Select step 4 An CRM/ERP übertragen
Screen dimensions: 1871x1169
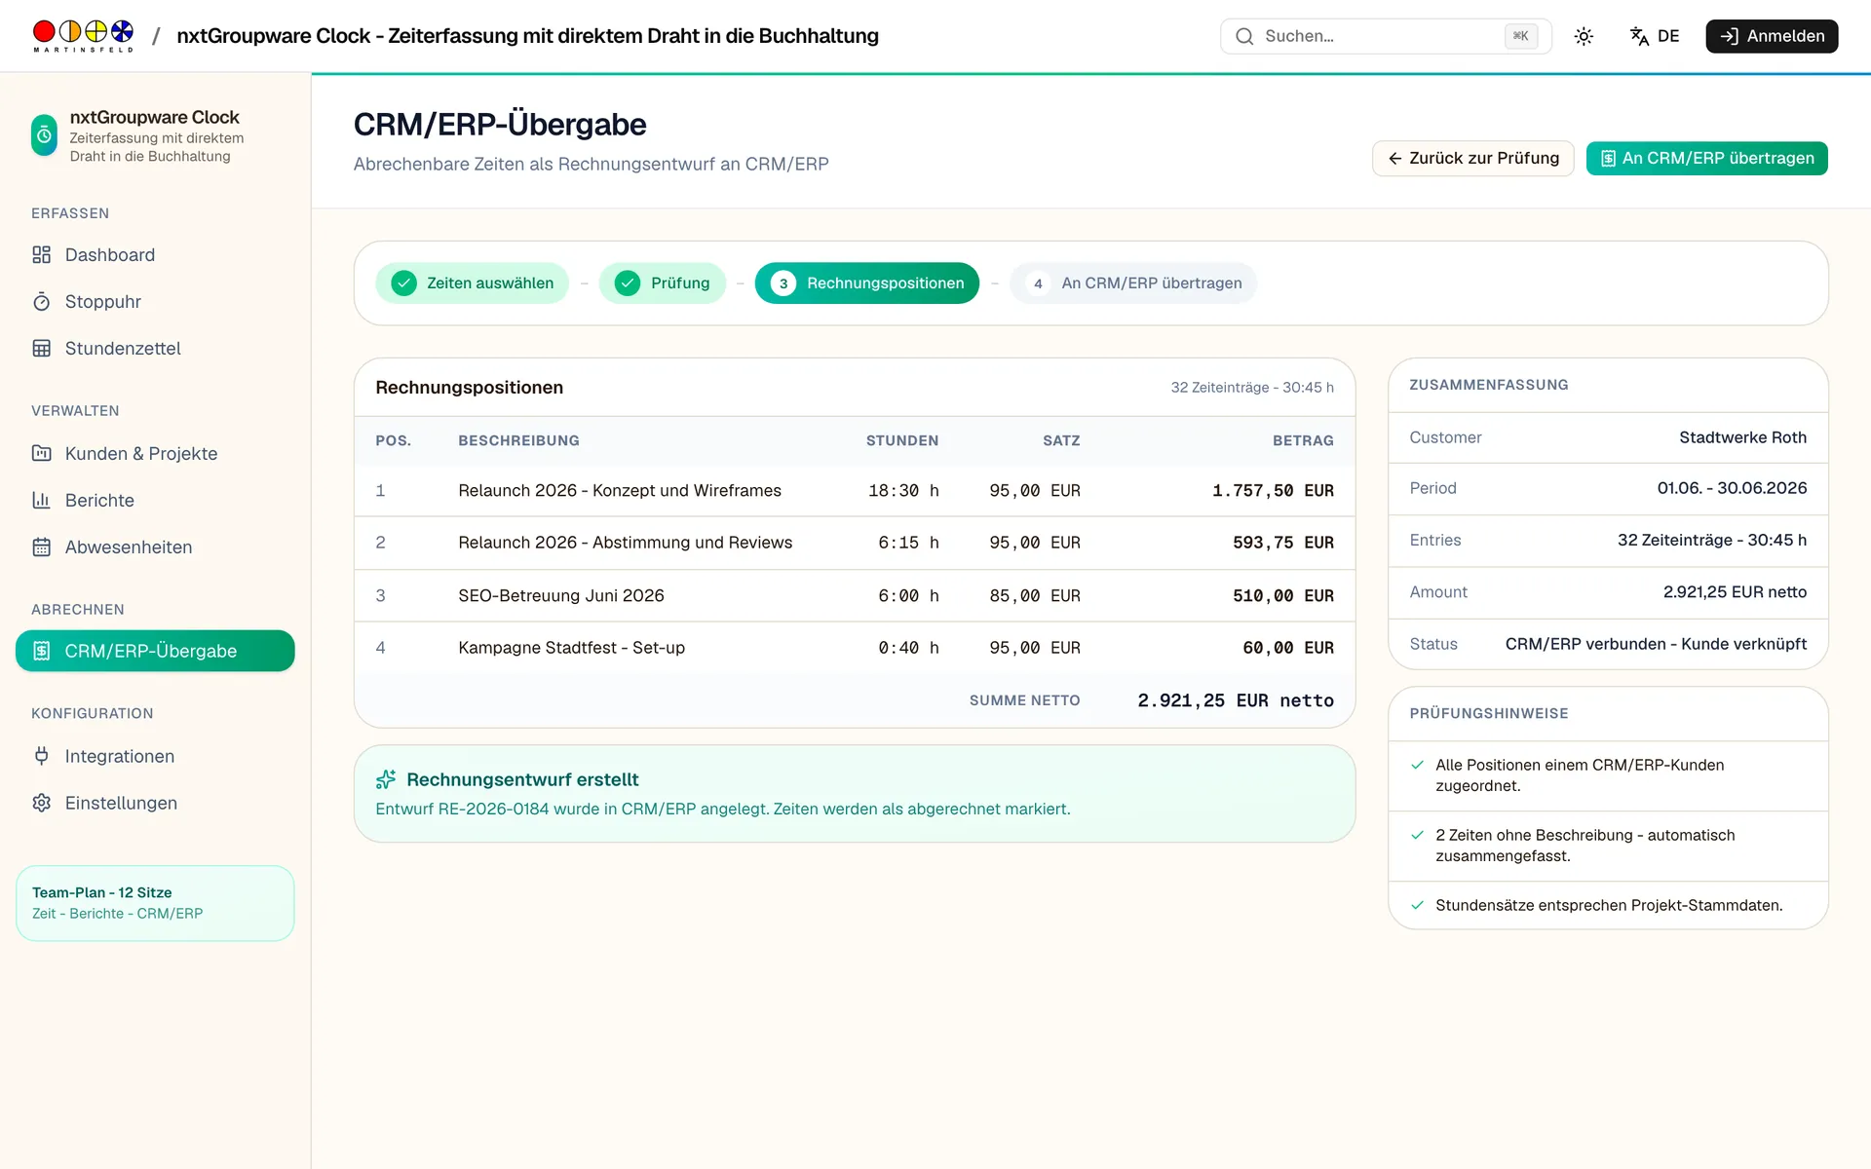pyautogui.click(x=1133, y=283)
